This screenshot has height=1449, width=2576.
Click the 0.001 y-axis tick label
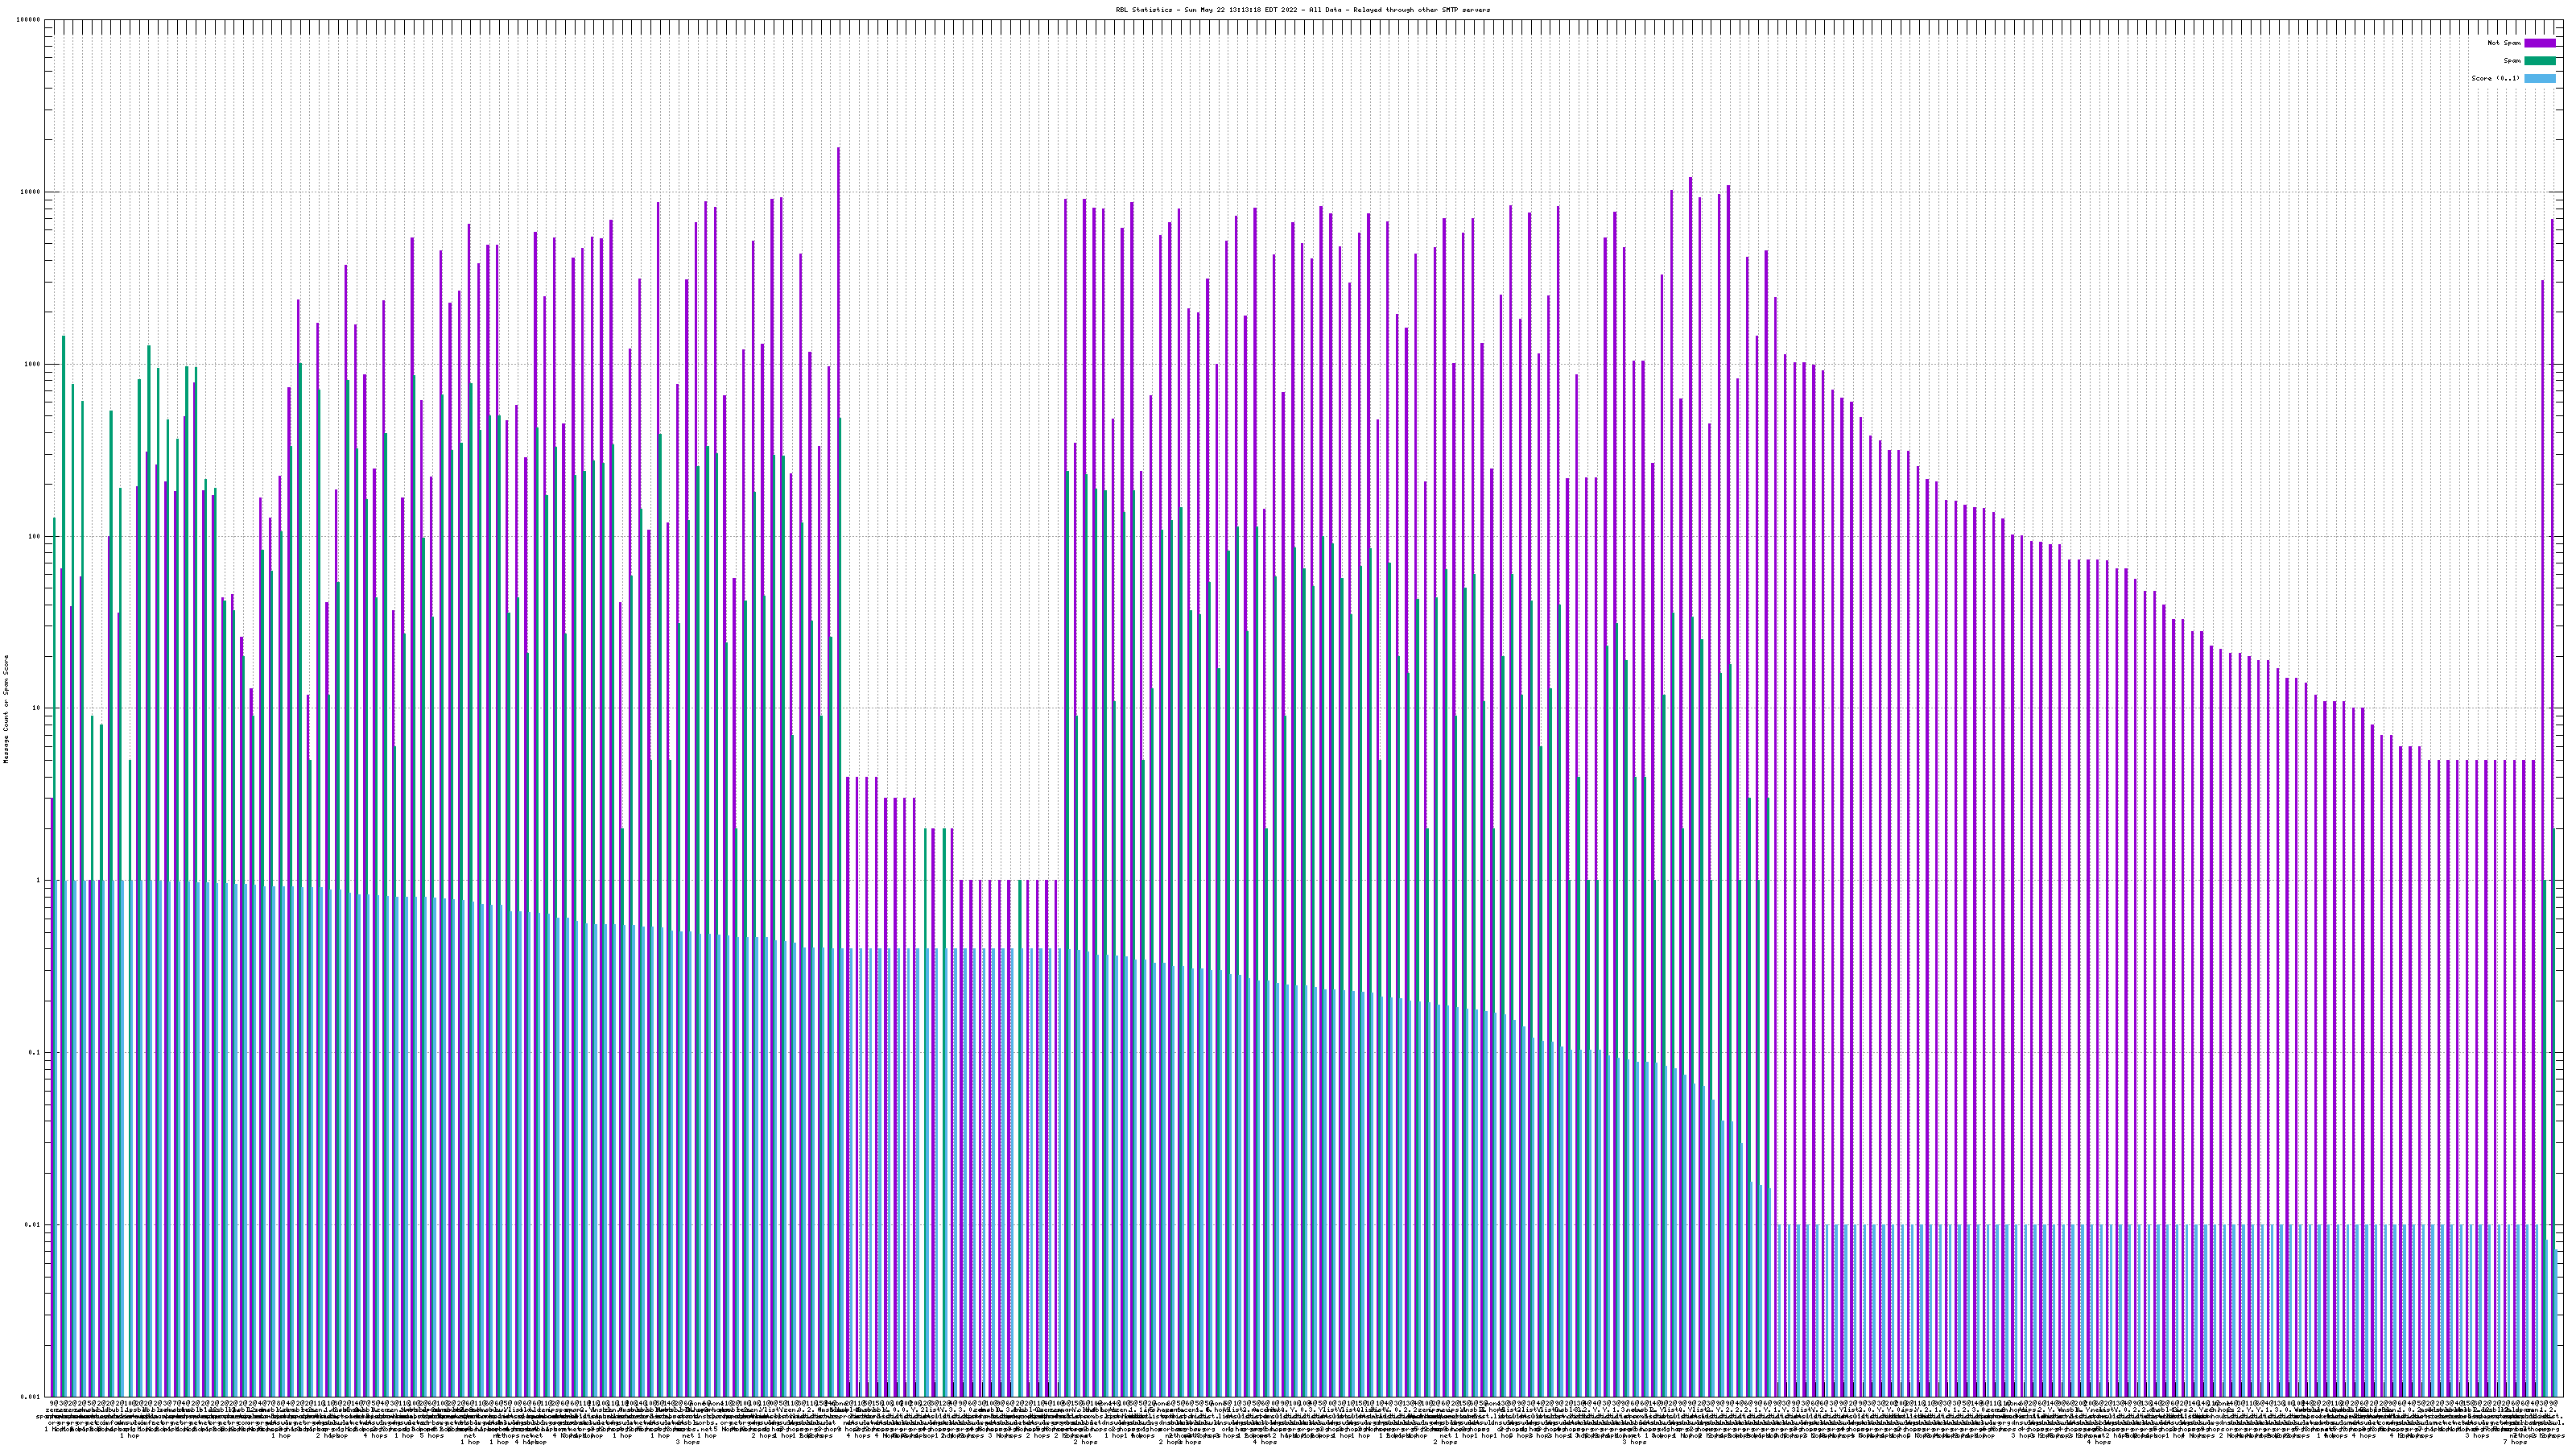[x=31, y=1396]
